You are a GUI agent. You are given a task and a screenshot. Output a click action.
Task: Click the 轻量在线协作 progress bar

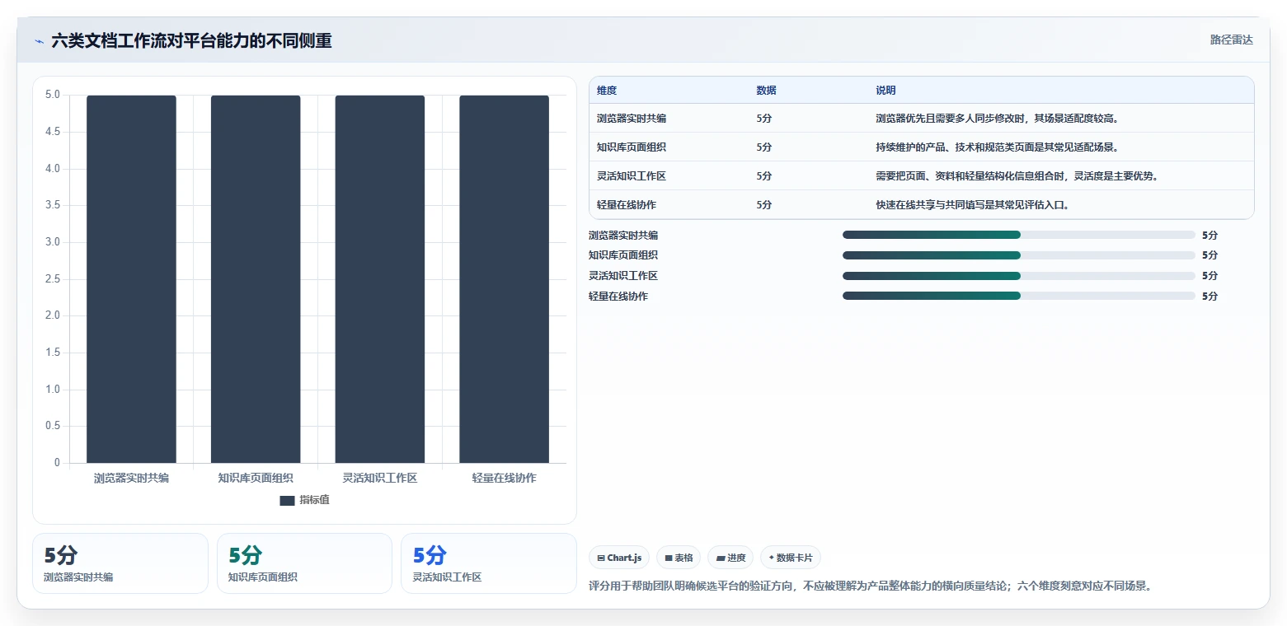pos(1019,296)
